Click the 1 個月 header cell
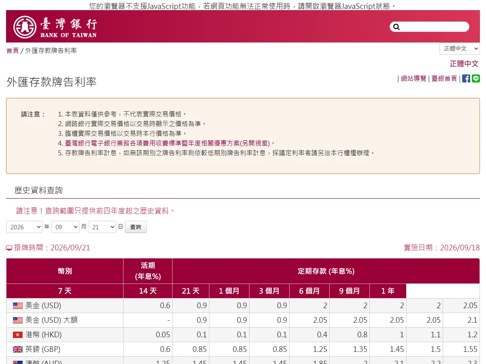This screenshot has width=486, height=364. tap(229, 291)
